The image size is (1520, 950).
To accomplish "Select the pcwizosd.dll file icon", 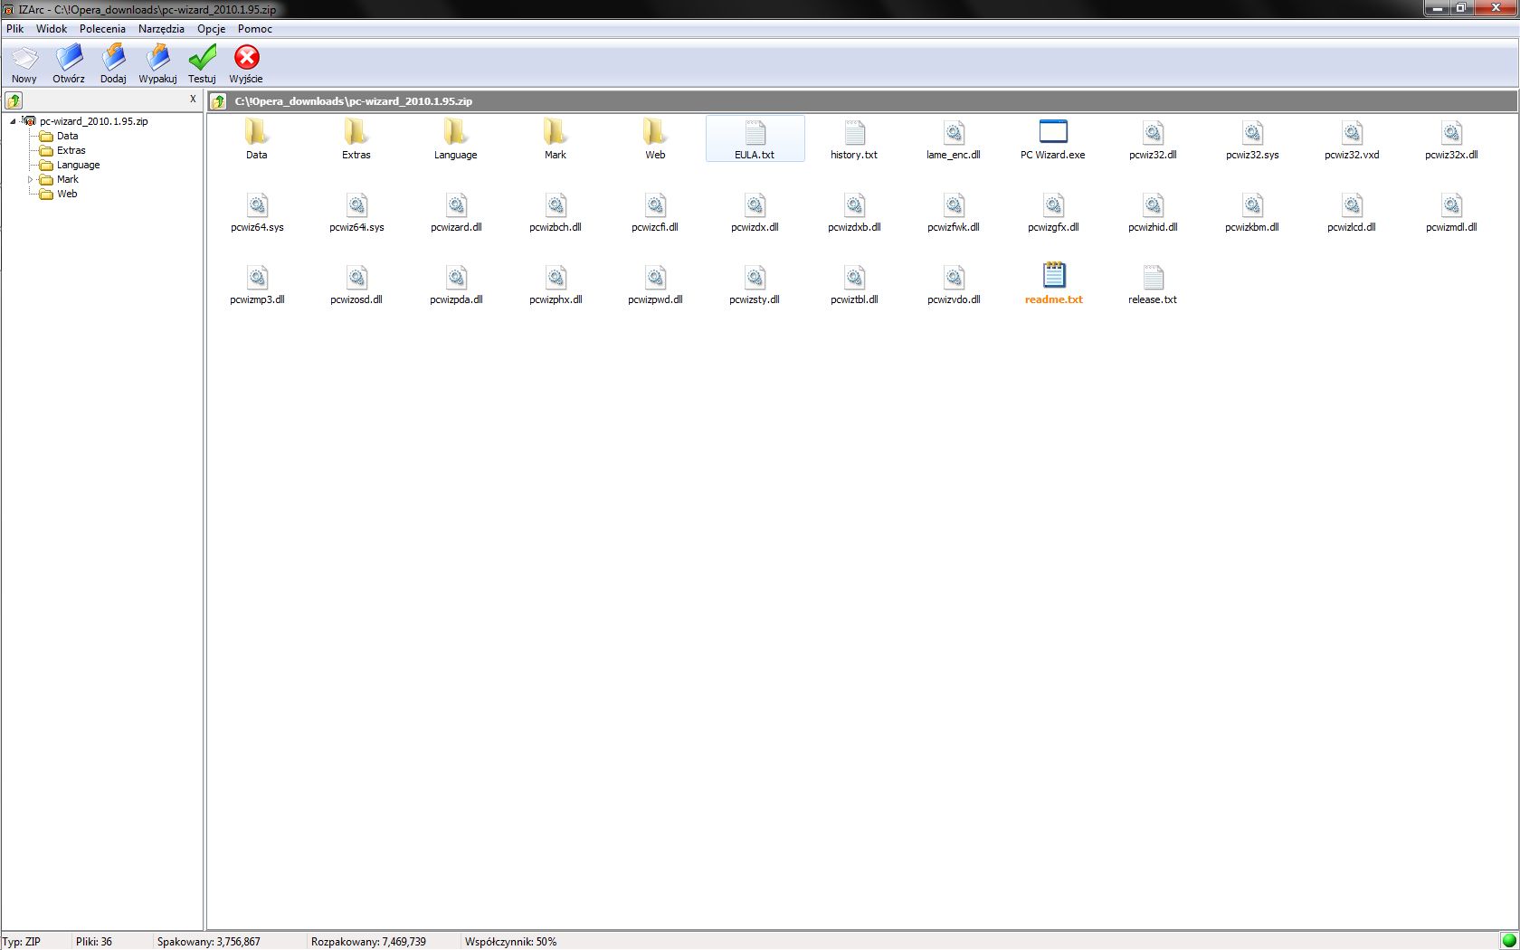I will pyautogui.click(x=356, y=277).
